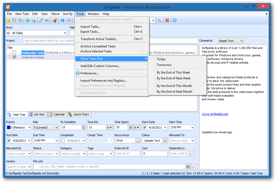
Task: Expand the Risk dropdown
Action: pyautogui.click(x=56, y=127)
